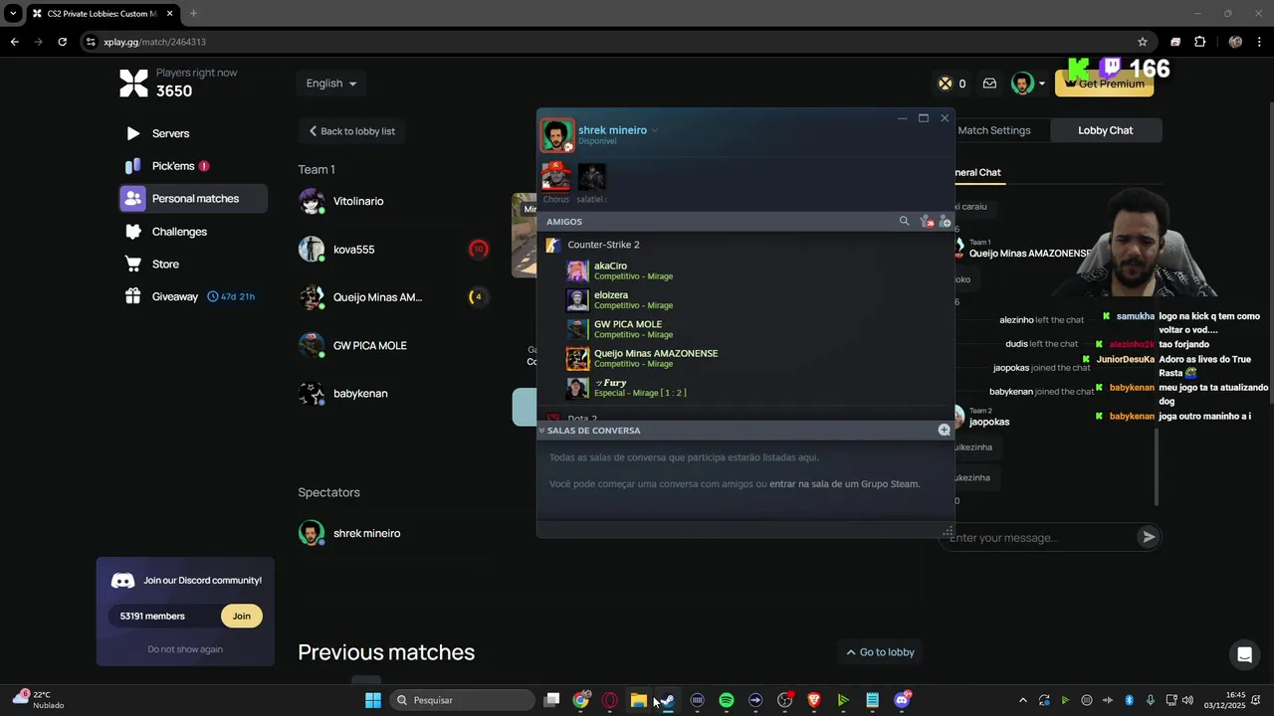Image resolution: width=1274 pixels, height=716 pixels.
Task: Click the taskbar Pesquisar search box
Action: tap(461, 700)
